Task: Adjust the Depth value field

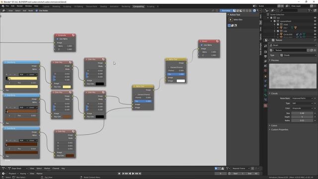Action: (303, 117)
